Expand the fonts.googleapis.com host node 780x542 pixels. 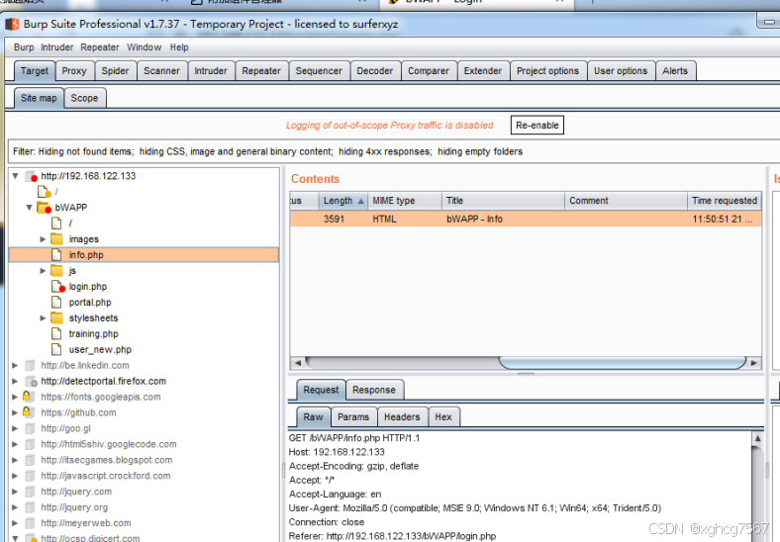[x=15, y=397]
